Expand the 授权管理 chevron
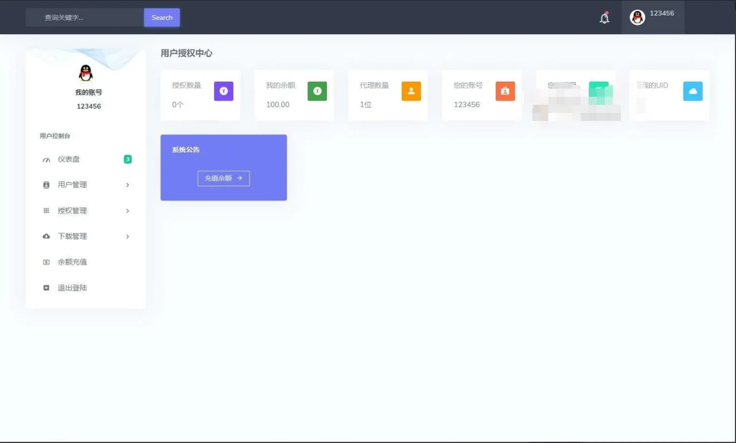 pyautogui.click(x=127, y=211)
